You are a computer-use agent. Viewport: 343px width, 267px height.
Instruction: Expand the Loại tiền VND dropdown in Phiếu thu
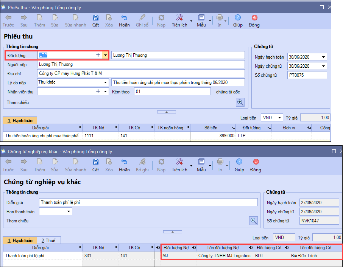[279, 118]
